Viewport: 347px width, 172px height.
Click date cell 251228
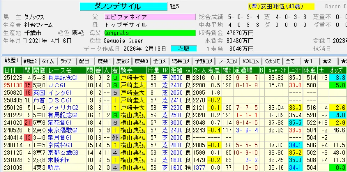pos(13,78)
